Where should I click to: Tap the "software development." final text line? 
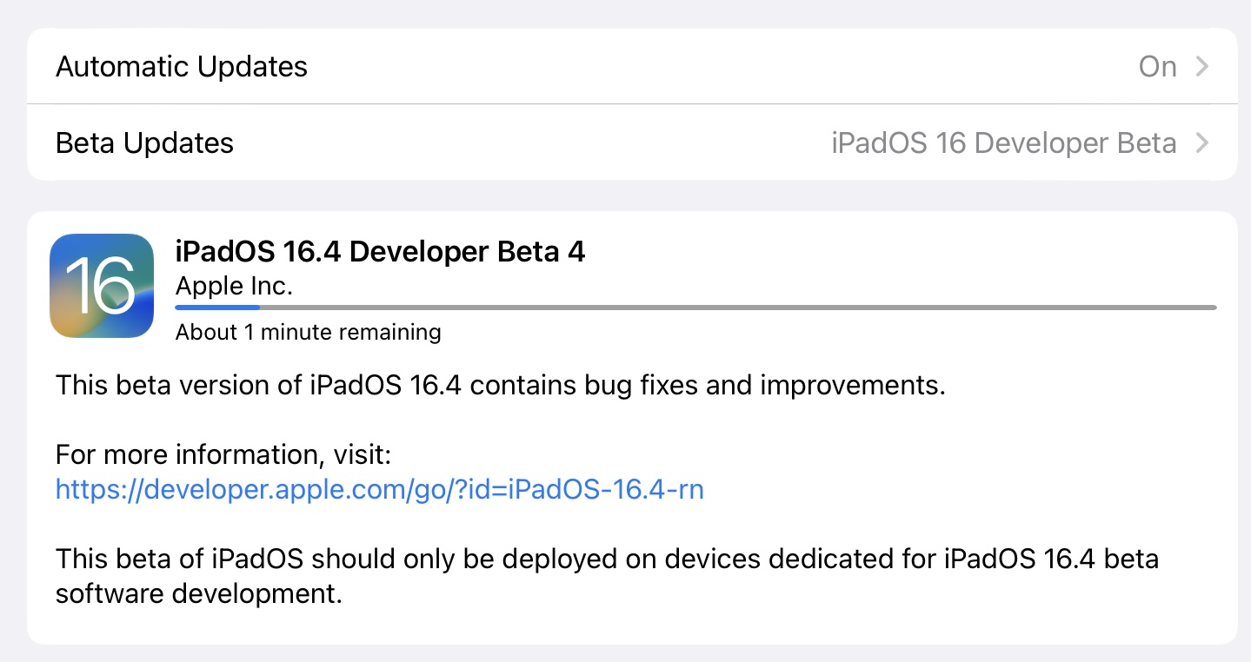point(197,594)
